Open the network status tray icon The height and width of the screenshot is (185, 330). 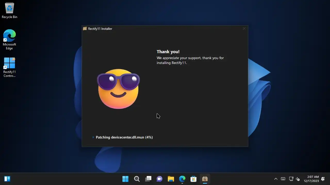click(291, 179)
